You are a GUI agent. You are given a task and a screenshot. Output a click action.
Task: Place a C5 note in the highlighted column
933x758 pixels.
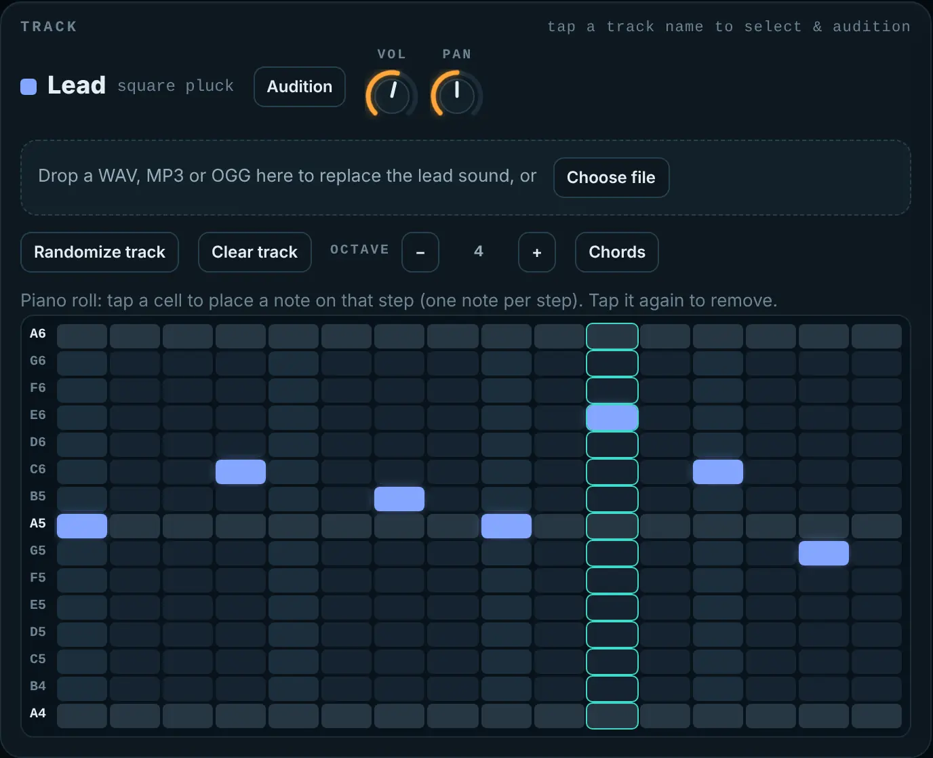(612, 662)
